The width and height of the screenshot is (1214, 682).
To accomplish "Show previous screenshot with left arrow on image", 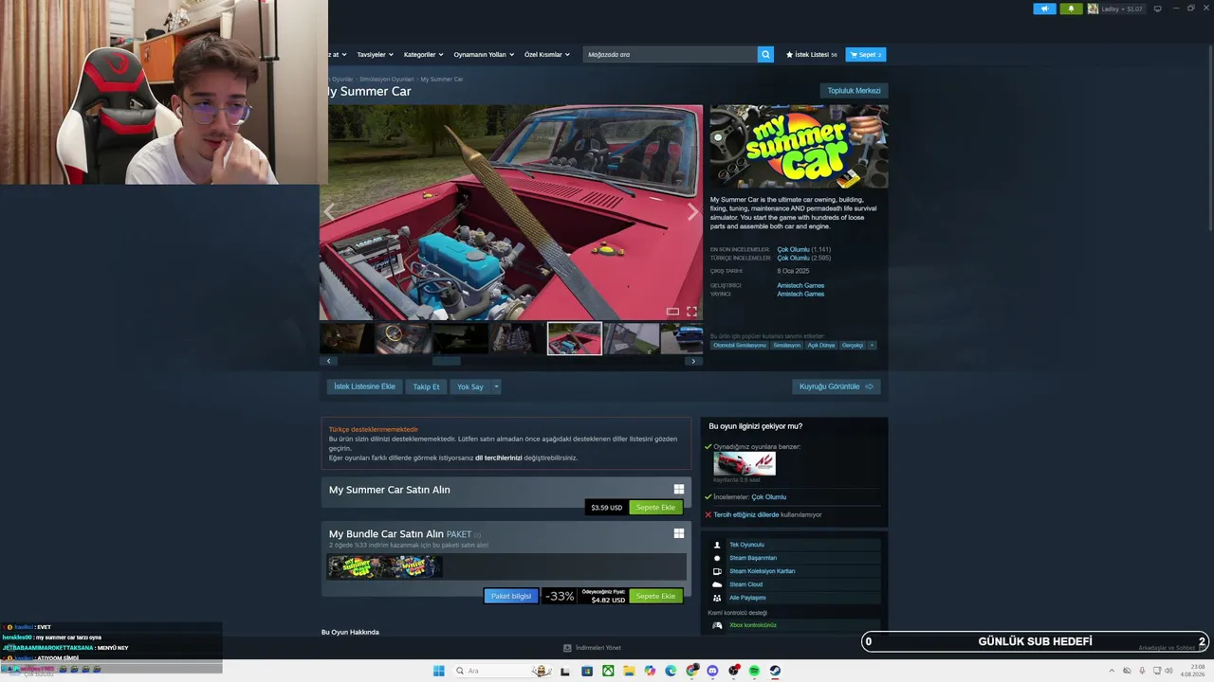I will [330, 212].
